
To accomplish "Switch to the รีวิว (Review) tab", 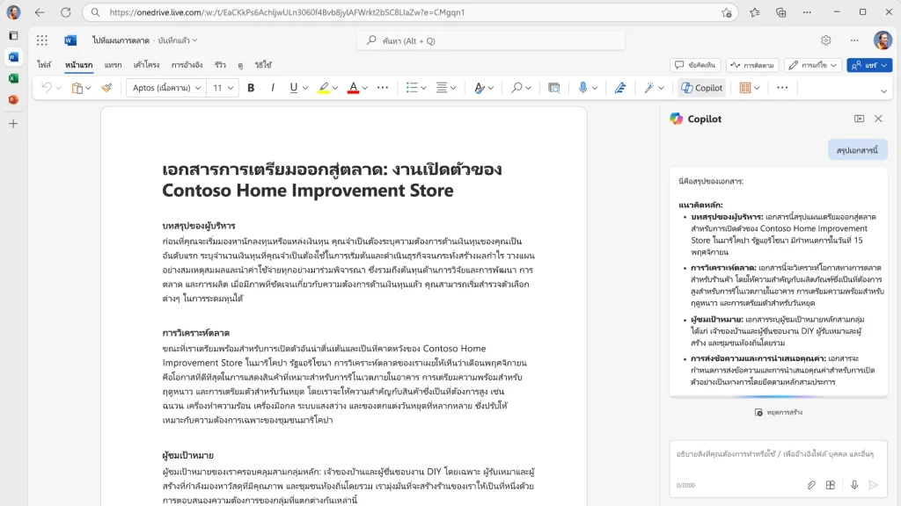I will click(x=220, y=65).
